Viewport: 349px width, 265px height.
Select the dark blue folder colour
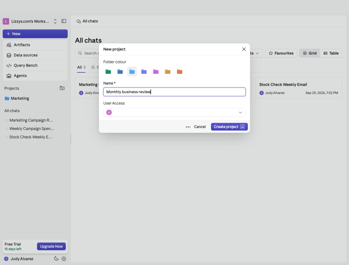[x=120, y=72]
